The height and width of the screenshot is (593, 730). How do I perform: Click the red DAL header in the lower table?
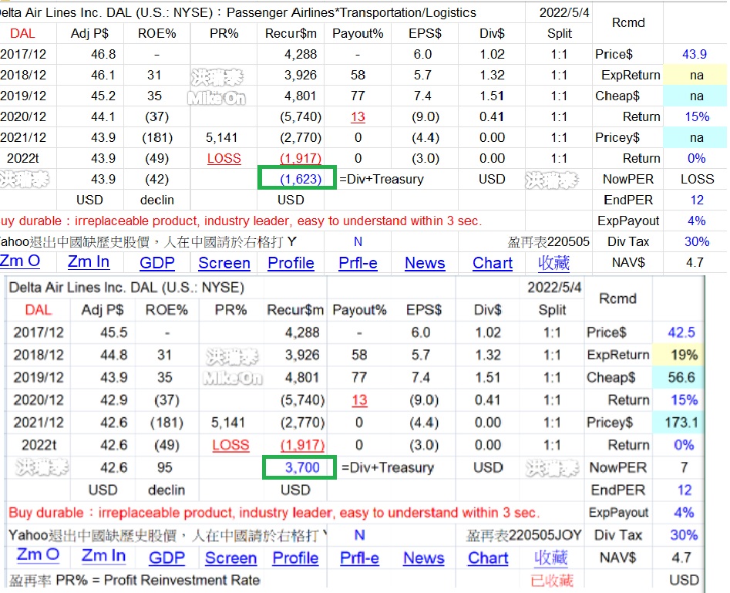(x=39, y=310)
